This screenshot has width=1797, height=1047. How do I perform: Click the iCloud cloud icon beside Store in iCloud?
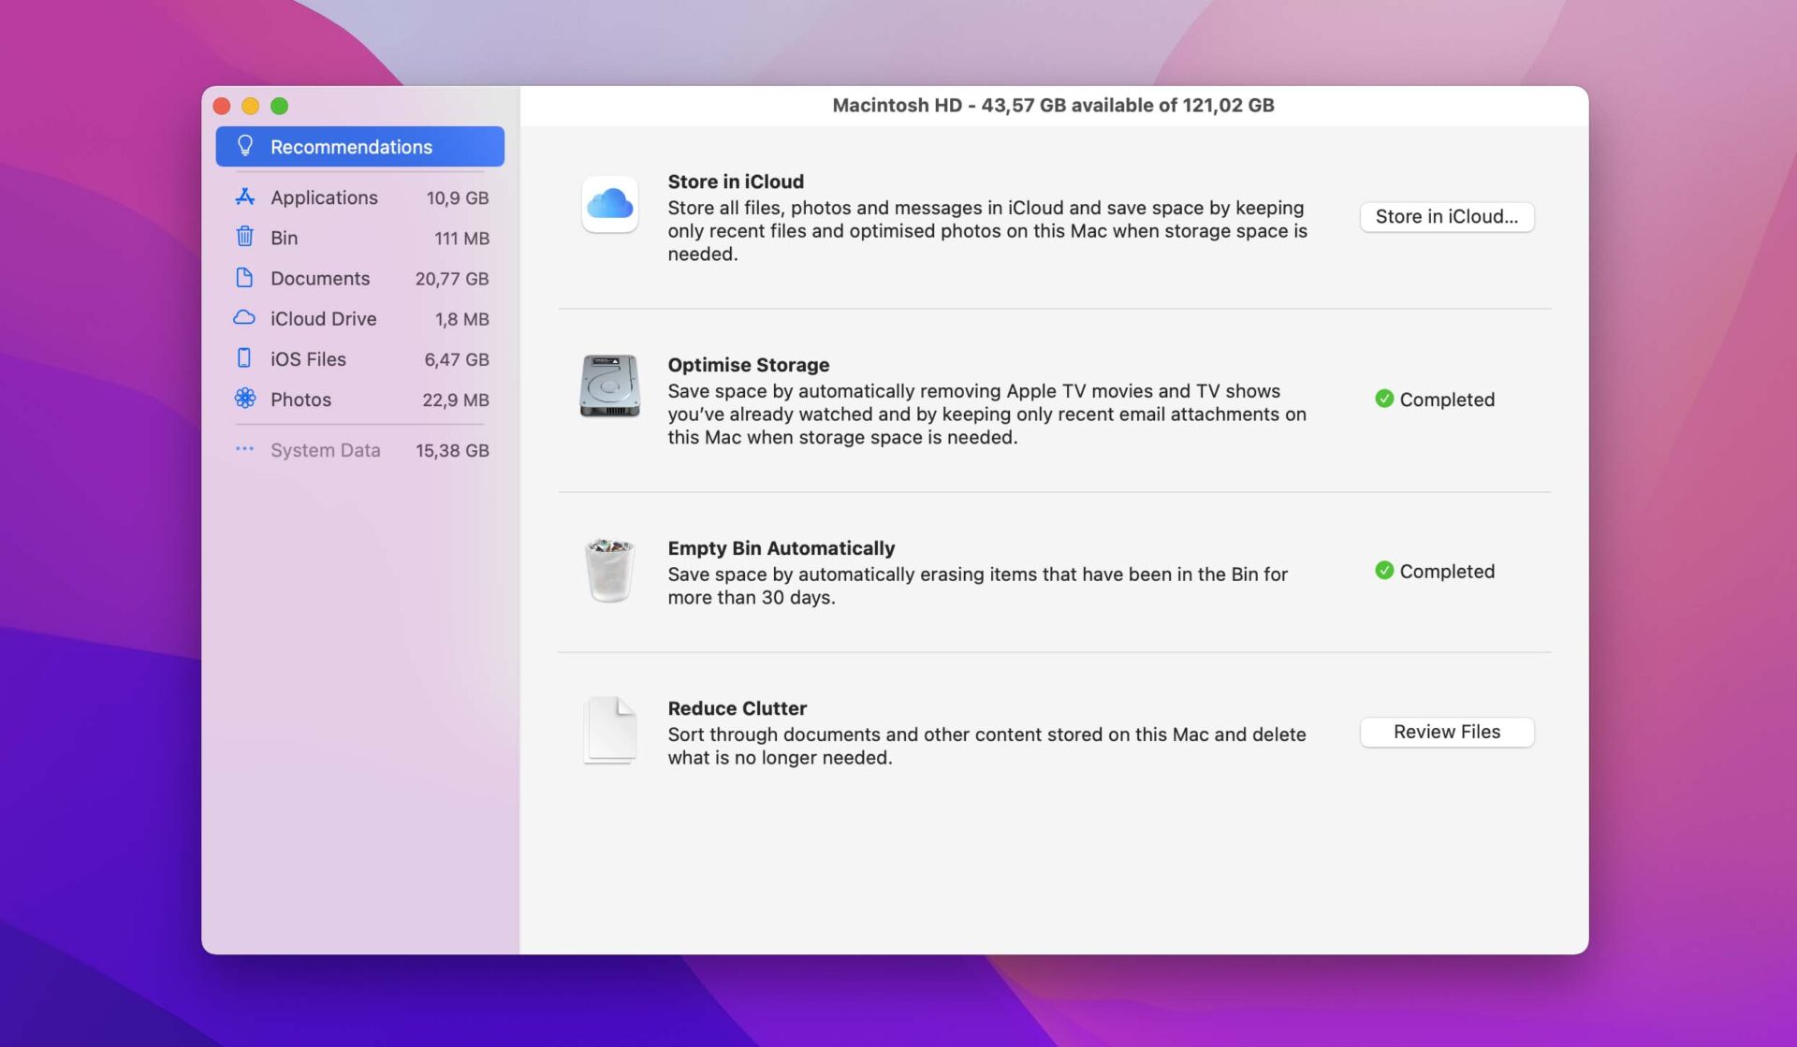tap(609, 205)
